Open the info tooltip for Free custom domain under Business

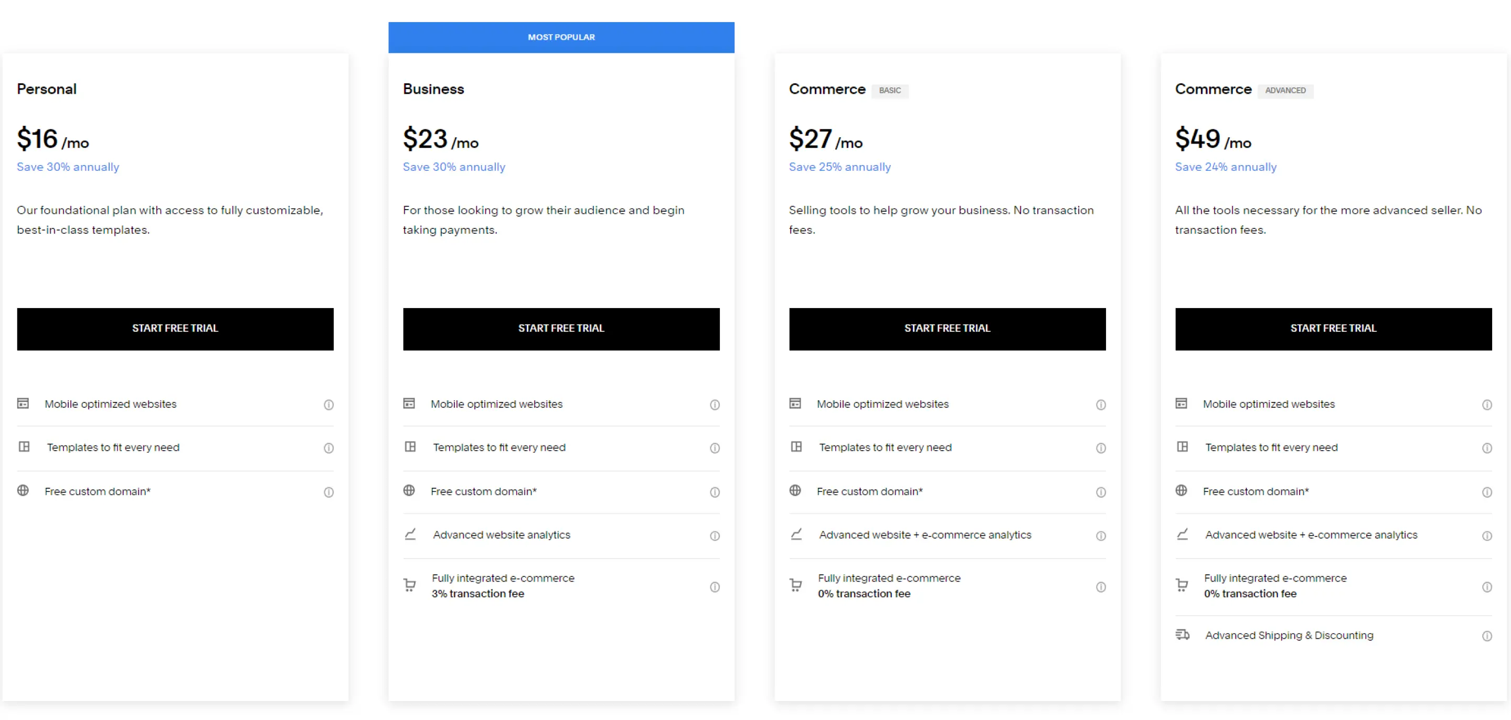click(715, 492)
